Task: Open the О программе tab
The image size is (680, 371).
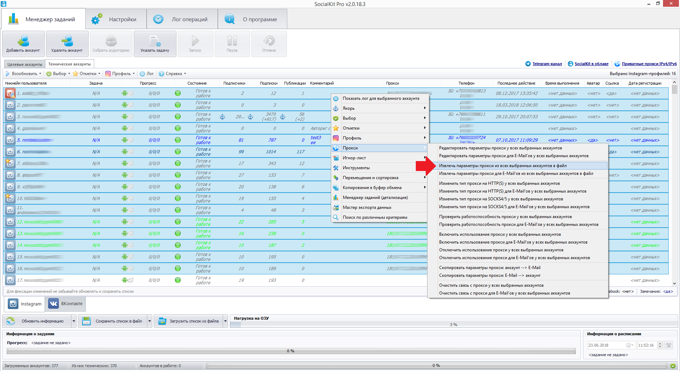Action: pyautogui.click(x=252, y=19)
